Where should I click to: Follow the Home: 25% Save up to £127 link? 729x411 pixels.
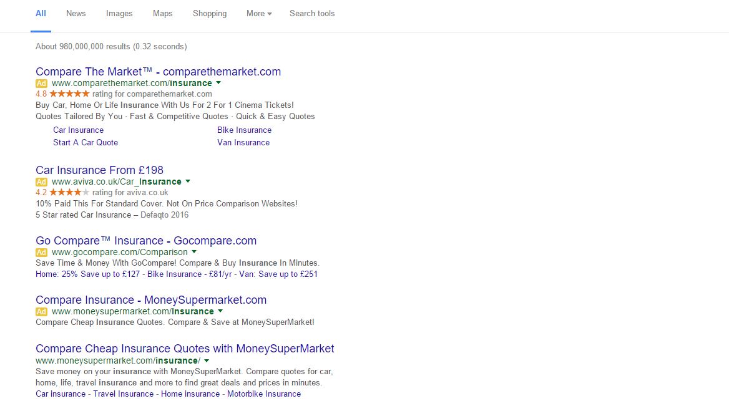pos(88,274)
